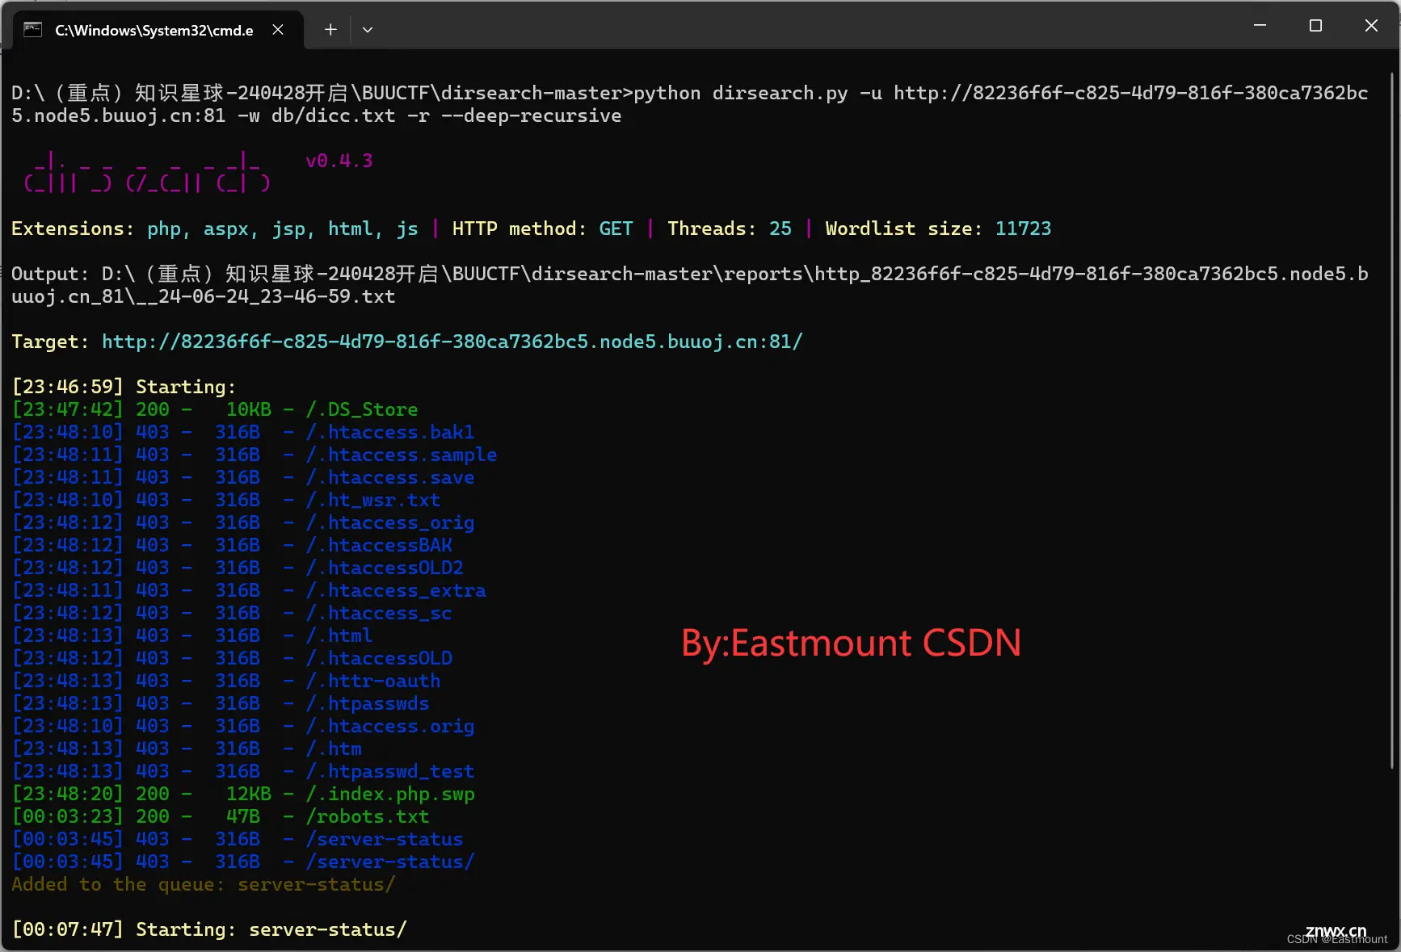Click the 'Added to the queue' line
The width and height of the screenshot is (1401, 952).
click(204, 884)
